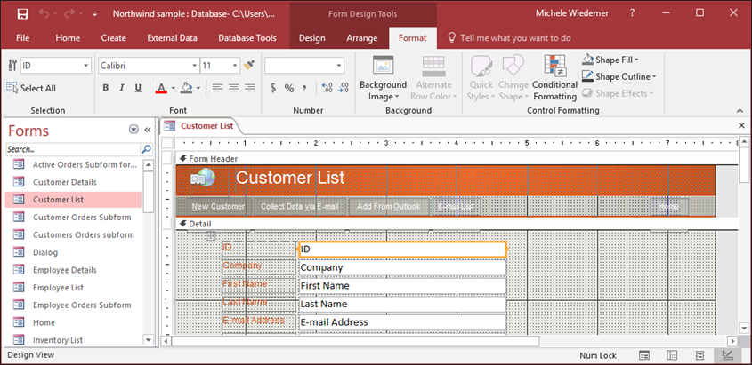Apply Percent number format
Image resolution: width=752 pixels, height=365 pixels.
coord(288,88)
